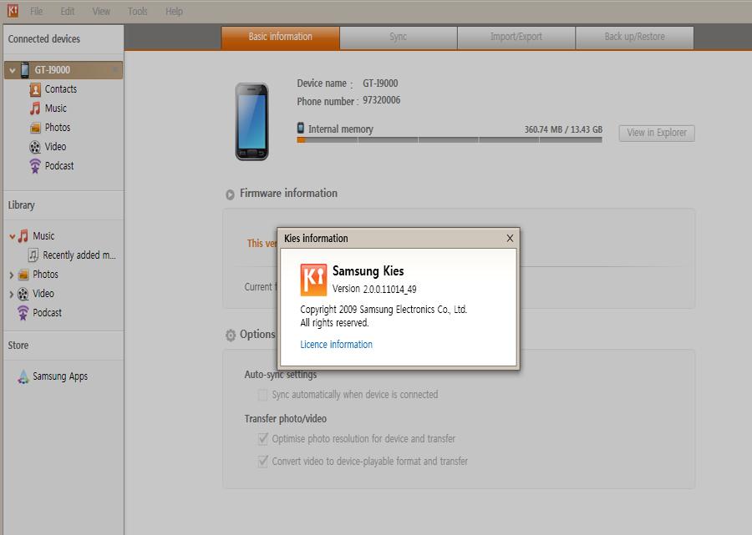Click the View in Explorer button

click(x=656, y=133)
